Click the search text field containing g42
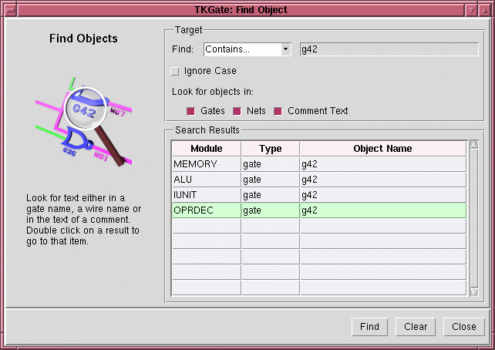Viewport: 495px width, 350px height. tap(389, 49)
